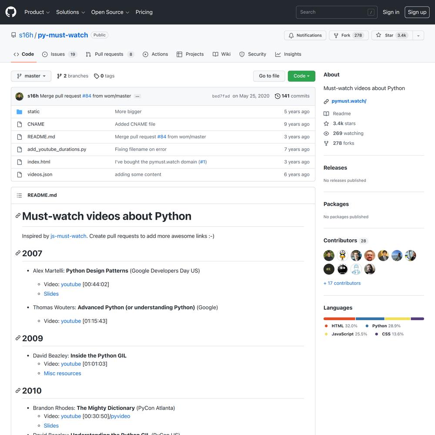Open the Open Source dropdown menu
This screenshot has height=435, width=435.
click(110, 12)
